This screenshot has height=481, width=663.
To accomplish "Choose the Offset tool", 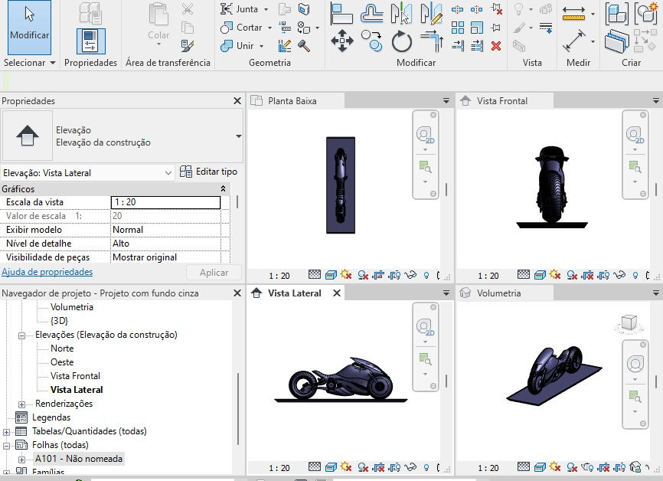I will 371,14.
